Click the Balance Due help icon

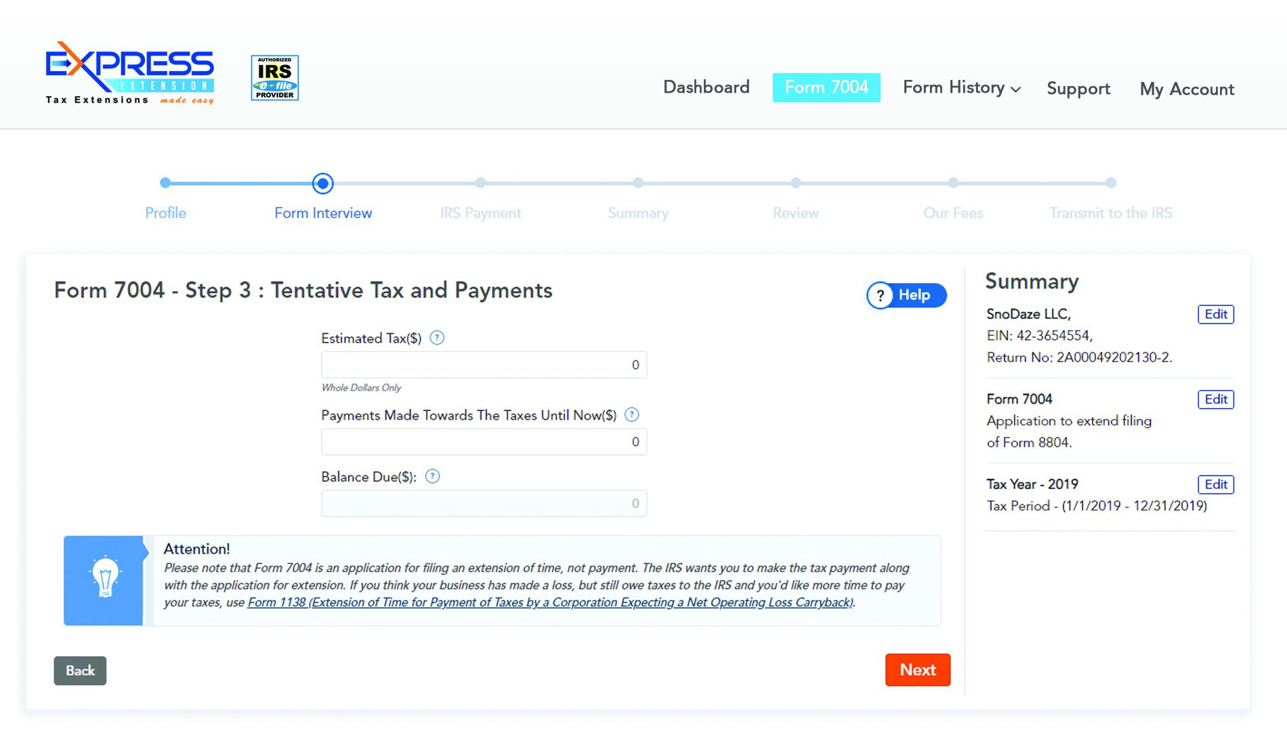click(x=434, y=476)
